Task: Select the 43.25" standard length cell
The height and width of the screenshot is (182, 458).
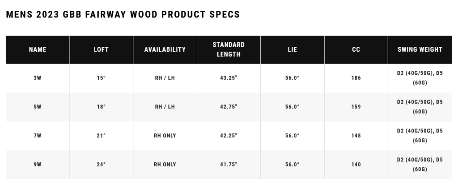Action: (229, 78)
